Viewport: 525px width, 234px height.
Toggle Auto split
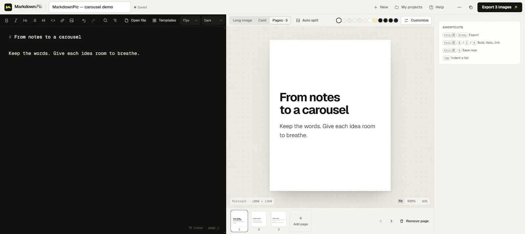click(307, 20)
